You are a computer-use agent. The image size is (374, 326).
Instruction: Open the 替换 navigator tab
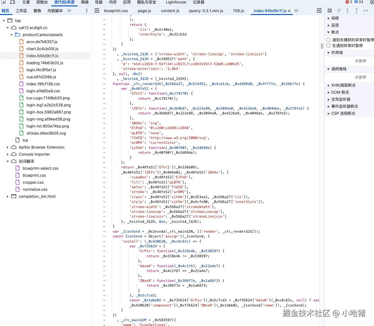pos(37,11)
